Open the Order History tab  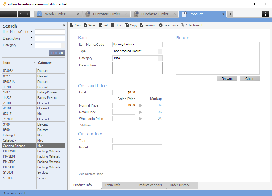182,185
